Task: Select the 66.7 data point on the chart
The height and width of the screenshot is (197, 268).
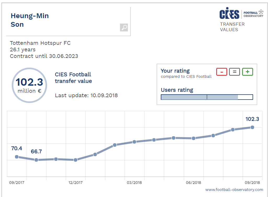Action: (x=36, y=160)
